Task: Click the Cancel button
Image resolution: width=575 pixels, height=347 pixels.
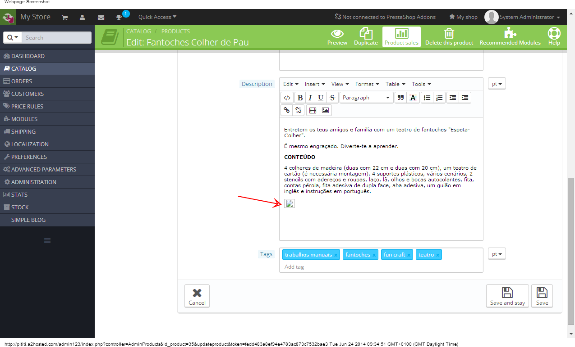Action: click(x=197, y=296)
